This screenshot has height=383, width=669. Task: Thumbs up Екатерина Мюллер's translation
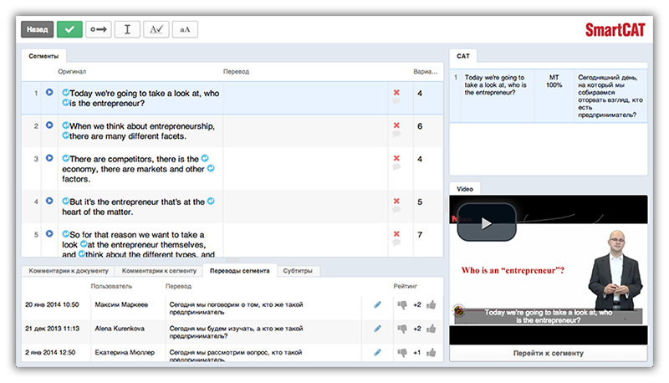pos(432,352)
